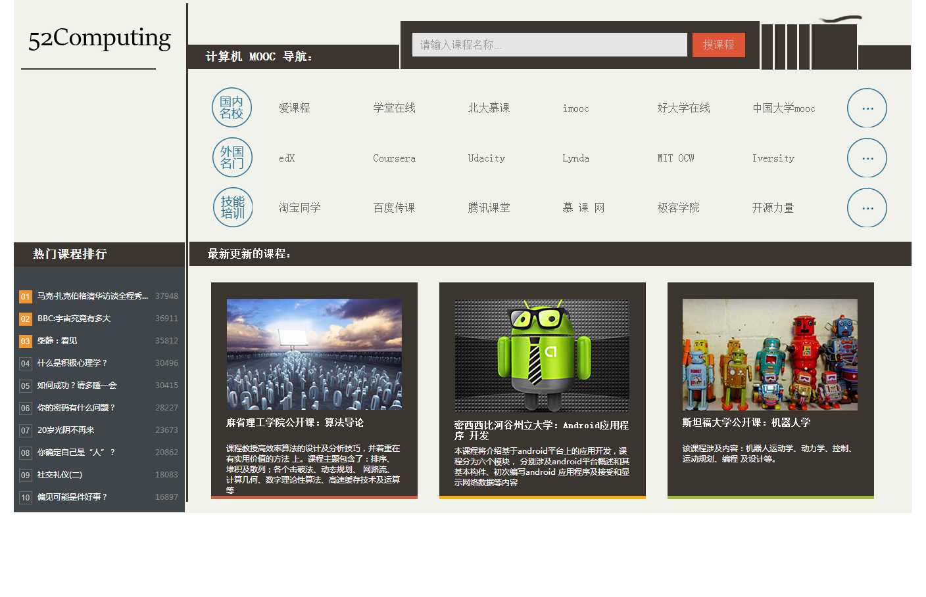Image resolution: width=926 pixels, height=597 pixels.
Task: Expand more sites in the 外国名门 row
Action: pos(867,158)
